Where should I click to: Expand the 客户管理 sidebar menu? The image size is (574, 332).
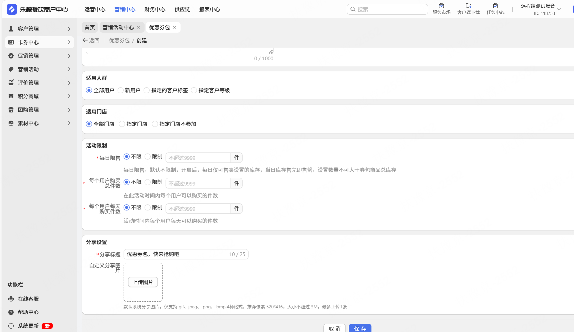(x=69, y=29)
